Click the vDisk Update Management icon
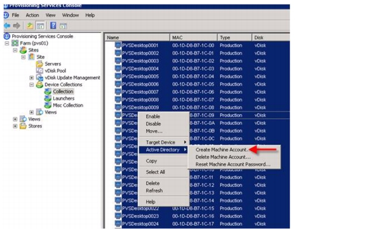The image size is (366, 229). [x=39, y=77]
